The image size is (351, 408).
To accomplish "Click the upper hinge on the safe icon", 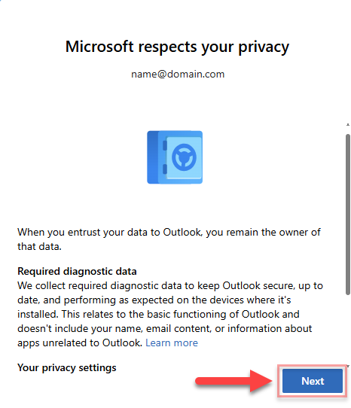I will (165, 145).
